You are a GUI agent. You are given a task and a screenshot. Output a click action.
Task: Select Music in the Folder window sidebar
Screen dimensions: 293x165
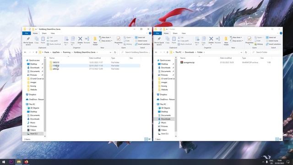[x=163, y=122]
